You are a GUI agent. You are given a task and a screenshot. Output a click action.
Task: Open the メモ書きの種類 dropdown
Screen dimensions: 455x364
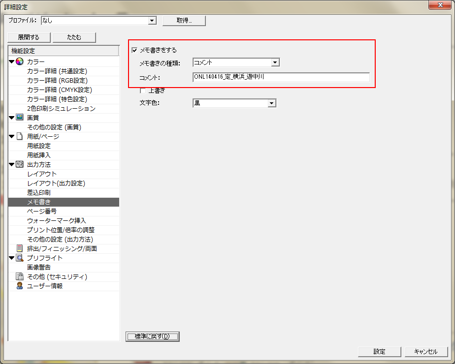point(275,62)
